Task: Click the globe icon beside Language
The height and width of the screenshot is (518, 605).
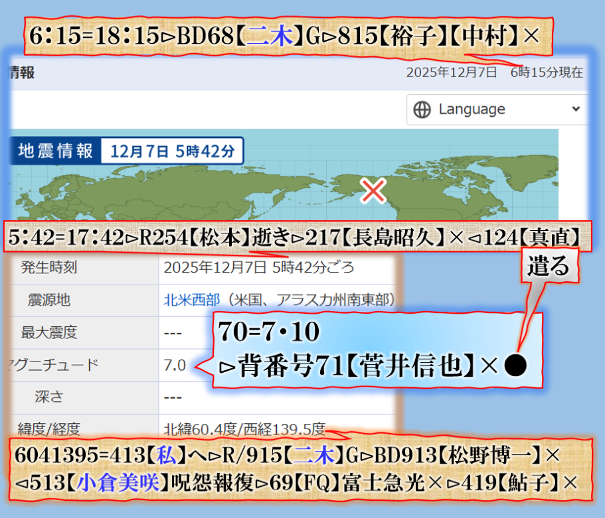Action: (422, 109)
